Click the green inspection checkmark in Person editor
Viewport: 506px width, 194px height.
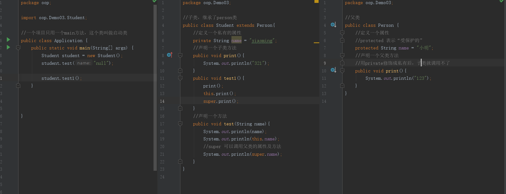501,1
